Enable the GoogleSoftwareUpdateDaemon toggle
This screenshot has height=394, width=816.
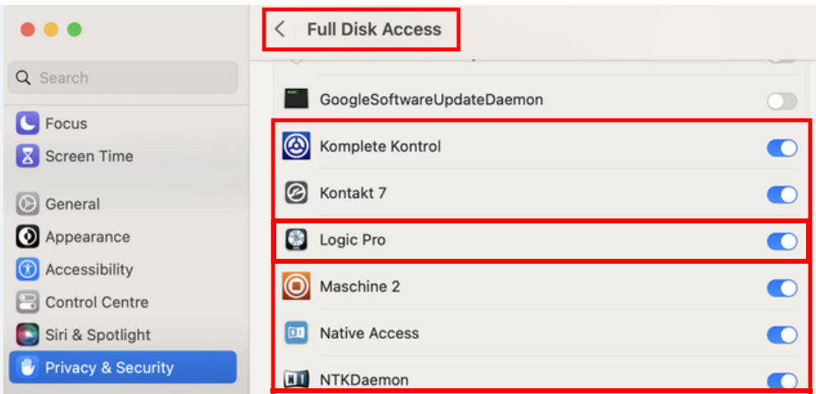pos(781,101)
